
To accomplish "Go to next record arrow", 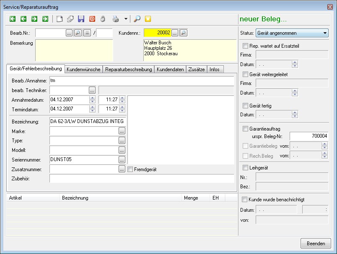I will [x=34, y=19].
